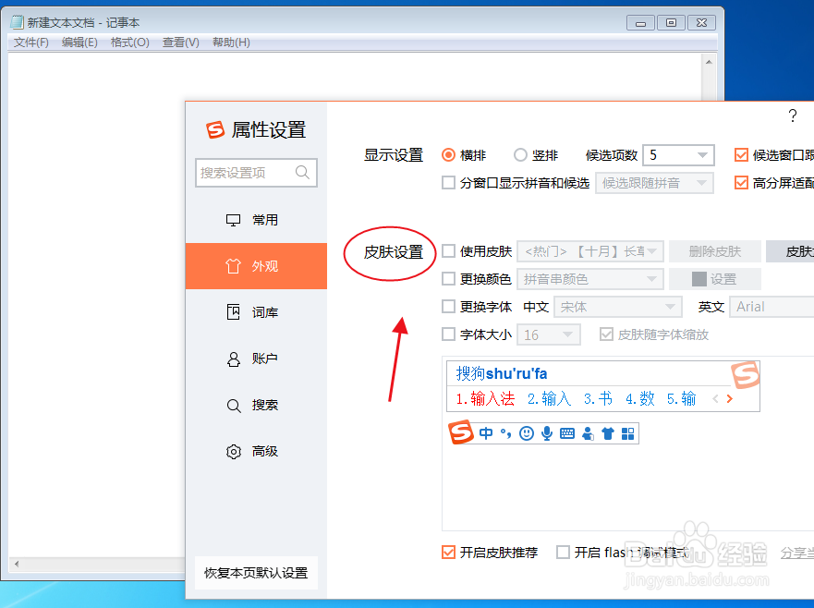Viewport: 814px width, 608px height.
Task: Open the 查看(V) menu in Notepad
Action: click(x=181, y=43)
